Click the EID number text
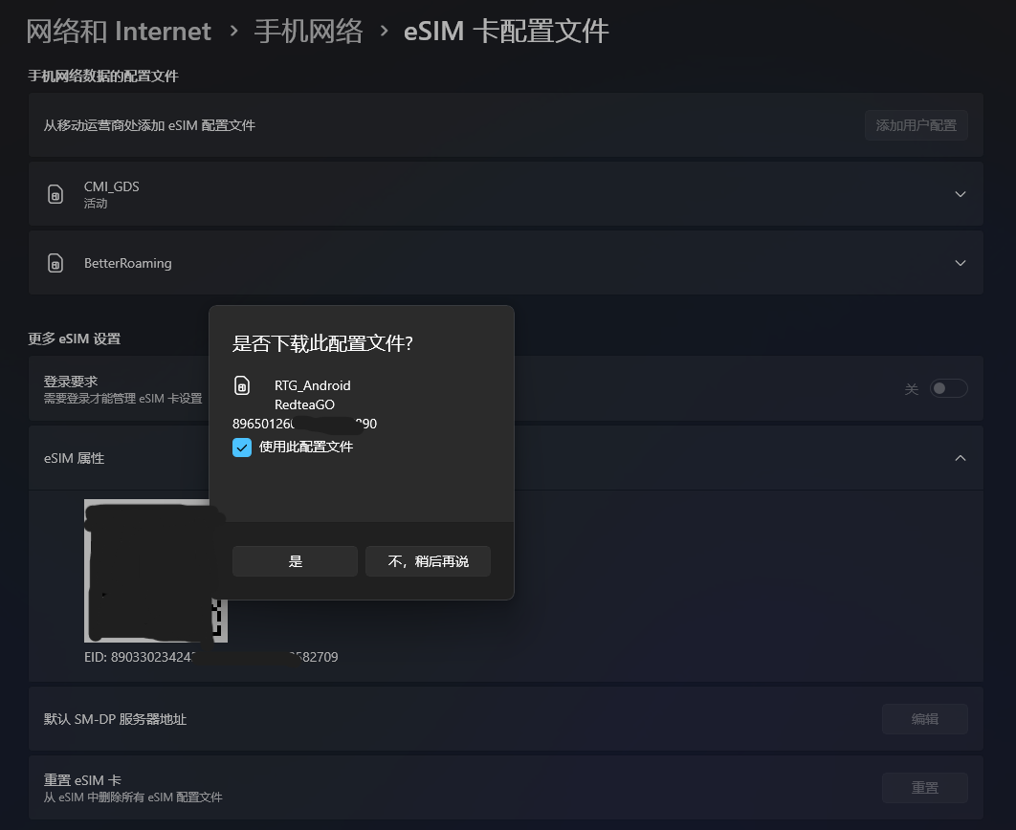1016x830 pixels. point(210,657)
